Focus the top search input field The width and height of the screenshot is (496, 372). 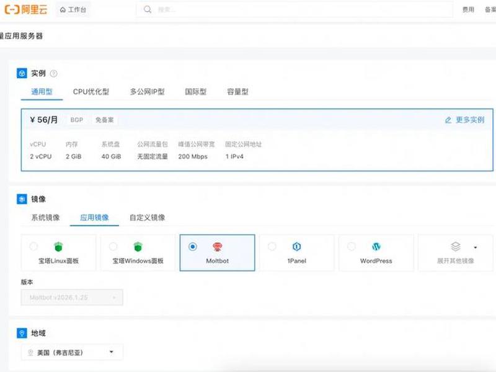[x=294, y=9]
